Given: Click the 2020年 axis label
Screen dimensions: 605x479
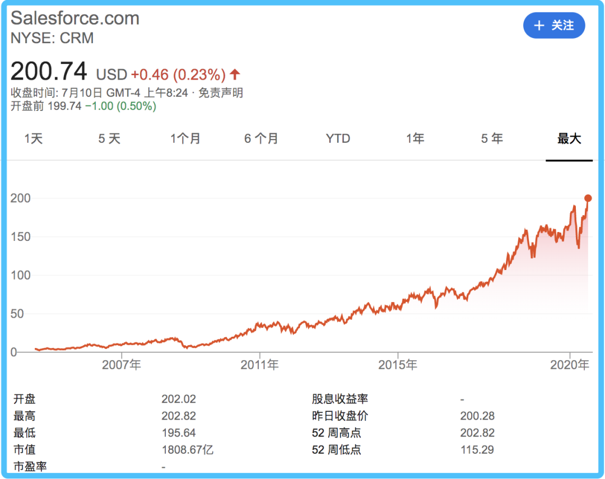Looking at the screenshot, I should tap(570, 365).
